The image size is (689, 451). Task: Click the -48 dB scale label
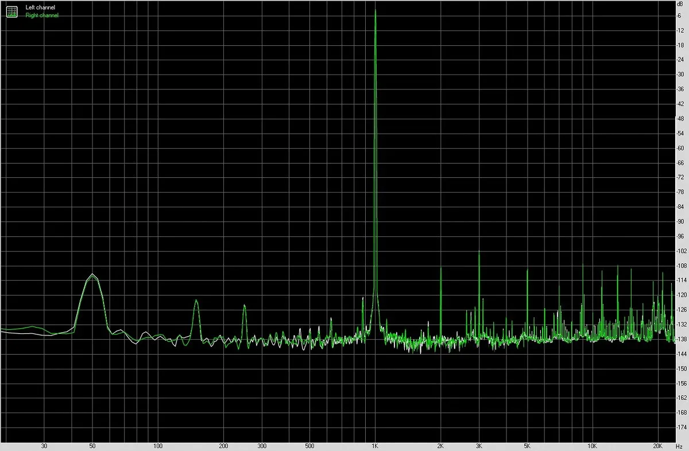(x=679, y=118)
